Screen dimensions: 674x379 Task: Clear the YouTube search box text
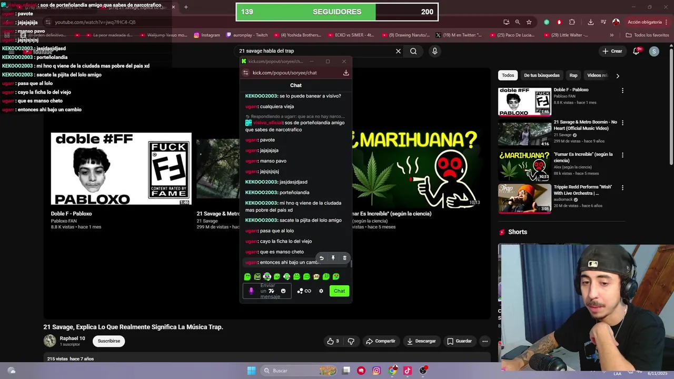(398, 51)
